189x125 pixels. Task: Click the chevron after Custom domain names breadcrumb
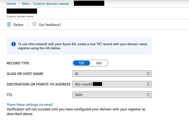coord(72,4)
